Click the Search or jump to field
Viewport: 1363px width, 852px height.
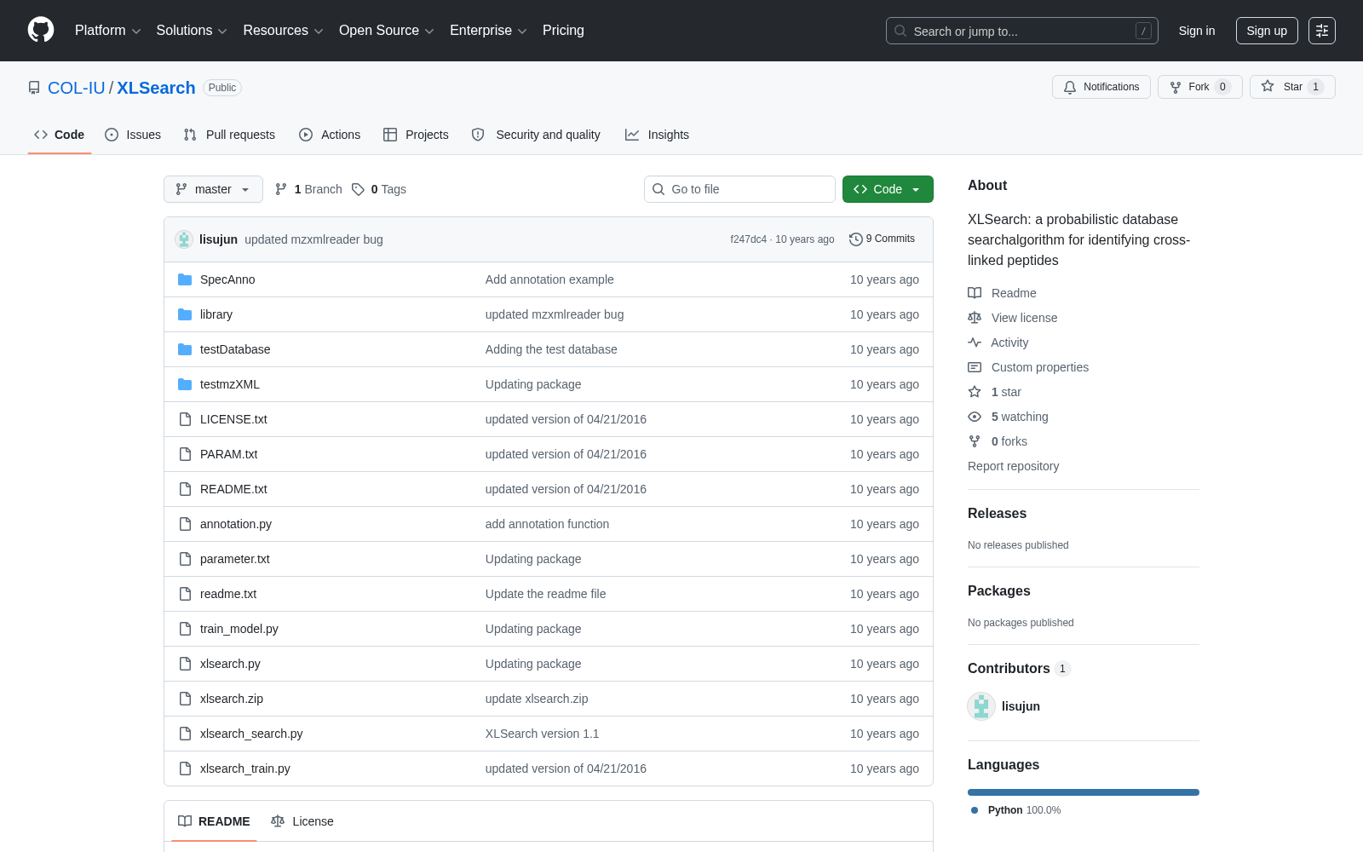(1022, 31)
